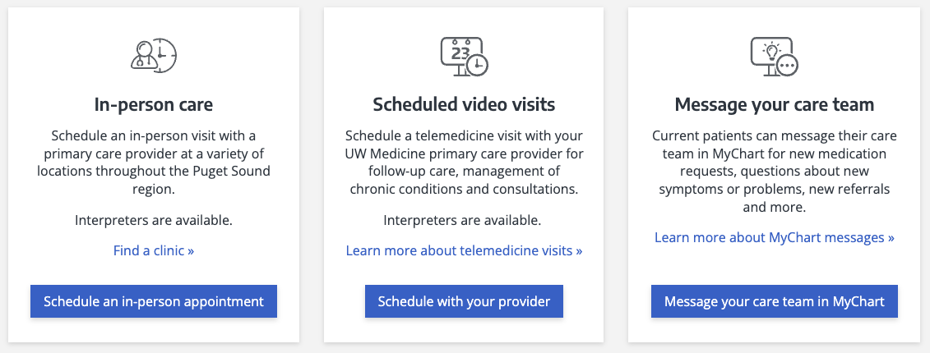Click the Message your care team heading
The width and height of the screenshot is (930, 353).
pyautogui.click(x=774, y=105)
